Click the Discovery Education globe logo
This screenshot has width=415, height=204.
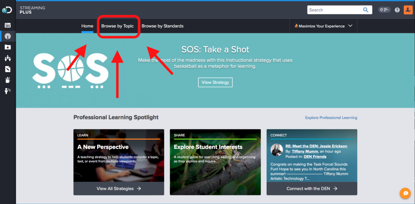point(7,10)
